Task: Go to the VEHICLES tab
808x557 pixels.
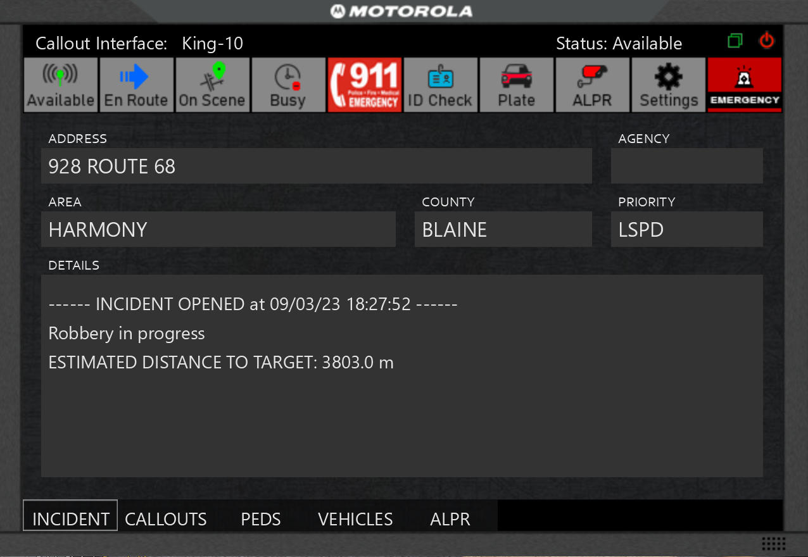Action: coord(355,519)
